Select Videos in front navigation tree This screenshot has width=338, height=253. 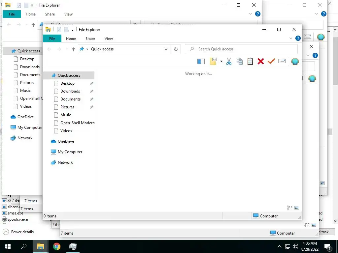point(66,131)
